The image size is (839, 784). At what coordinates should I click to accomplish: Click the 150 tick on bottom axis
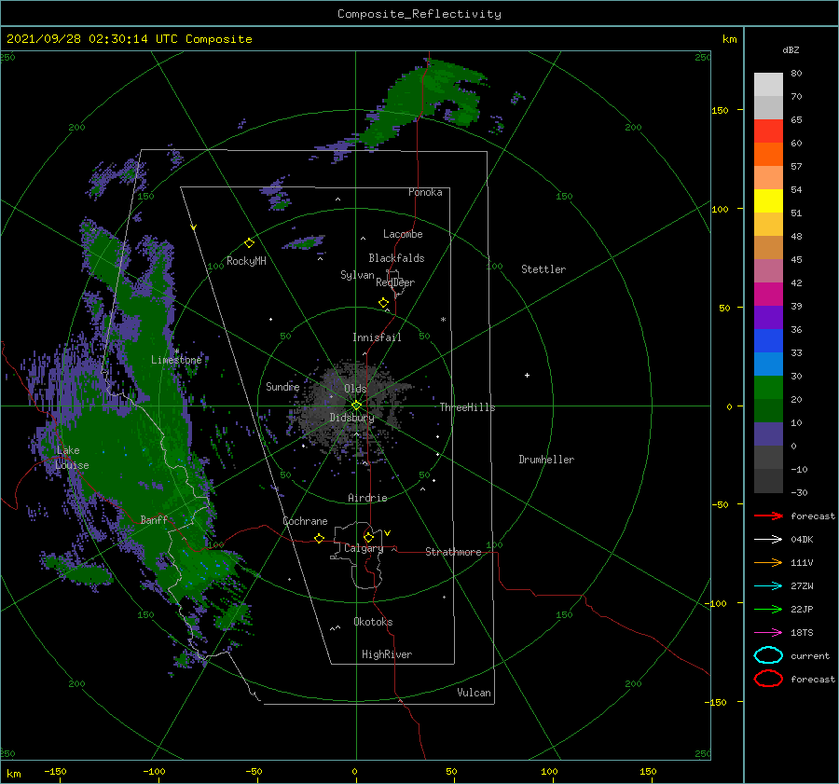(x=648, y=771)
